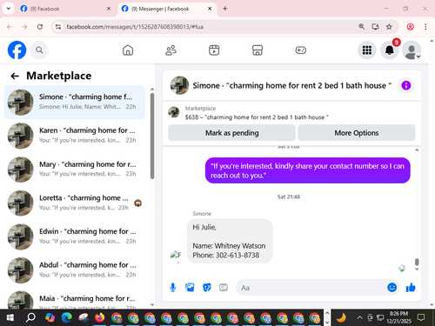Open the Chrome profile icon
Viewport: 435px width, 326px height.
pos(410,27)
